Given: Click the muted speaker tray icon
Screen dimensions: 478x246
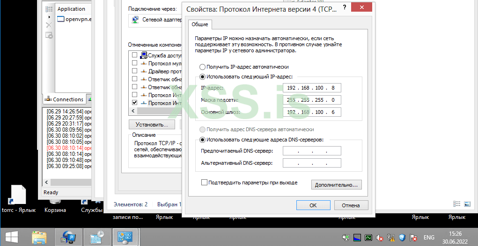Looking at the screenshot, I should pos(380,238).
